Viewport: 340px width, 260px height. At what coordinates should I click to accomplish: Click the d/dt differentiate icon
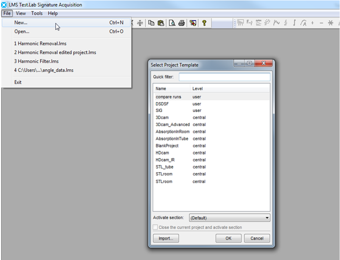286,23
